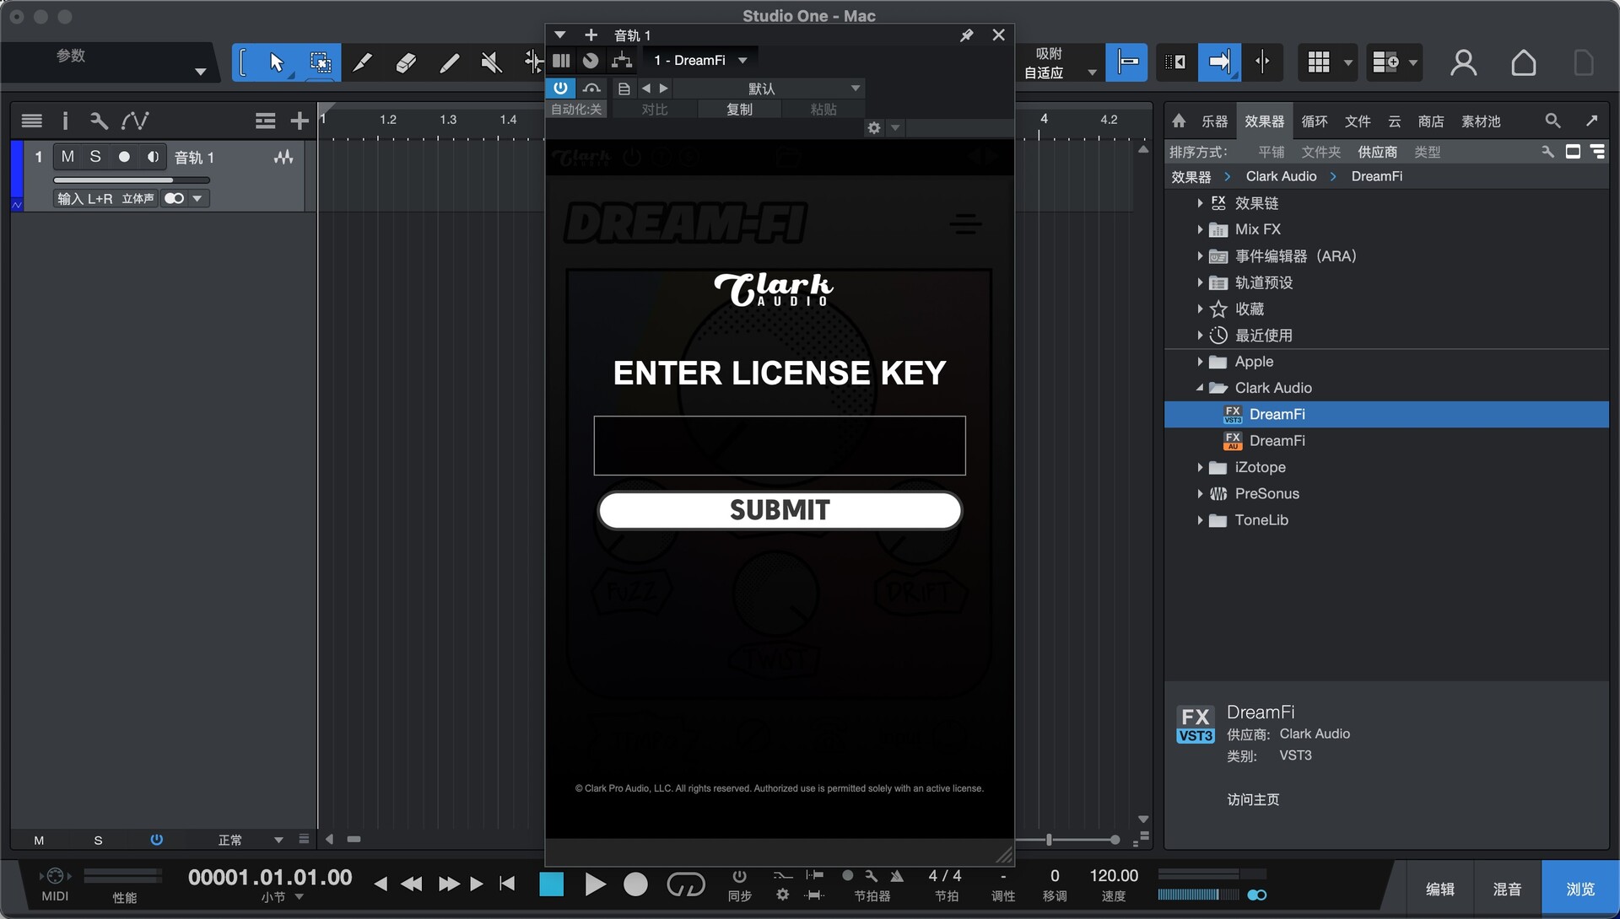This screenshot has width=1620, height=919.
Task: Switch to 乐器 browser tab
Action: (1214, 121)
